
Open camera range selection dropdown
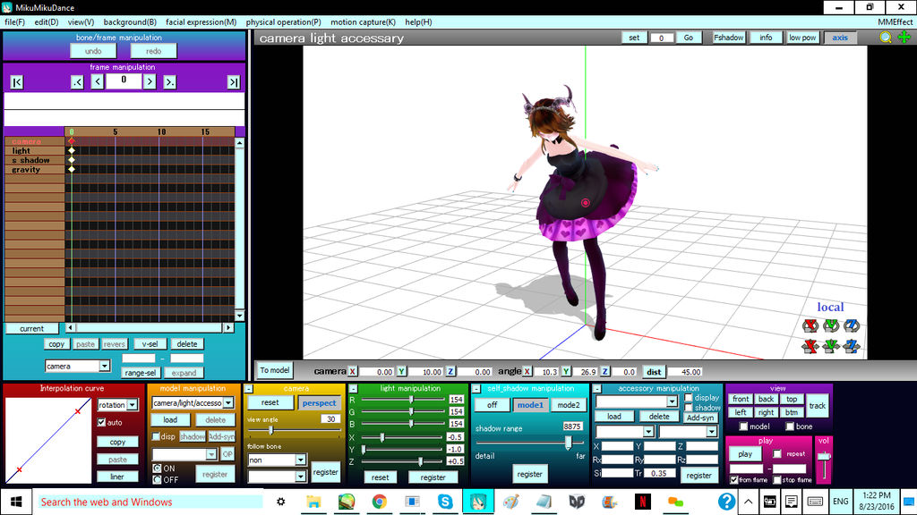coord(104,366)
